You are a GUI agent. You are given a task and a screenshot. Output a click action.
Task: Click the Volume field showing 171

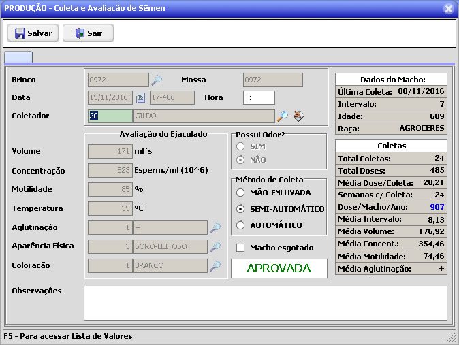click(x=110, y=151)
